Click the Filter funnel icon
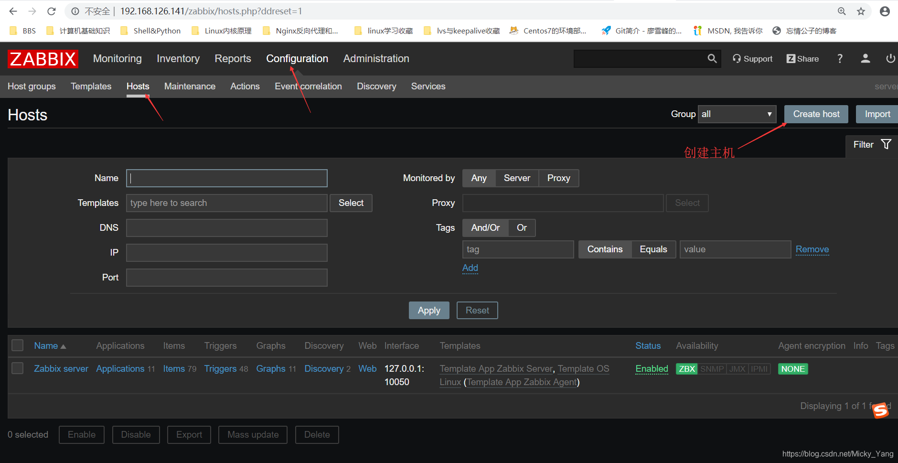This screenshot has width=898, height=463. 886,144
